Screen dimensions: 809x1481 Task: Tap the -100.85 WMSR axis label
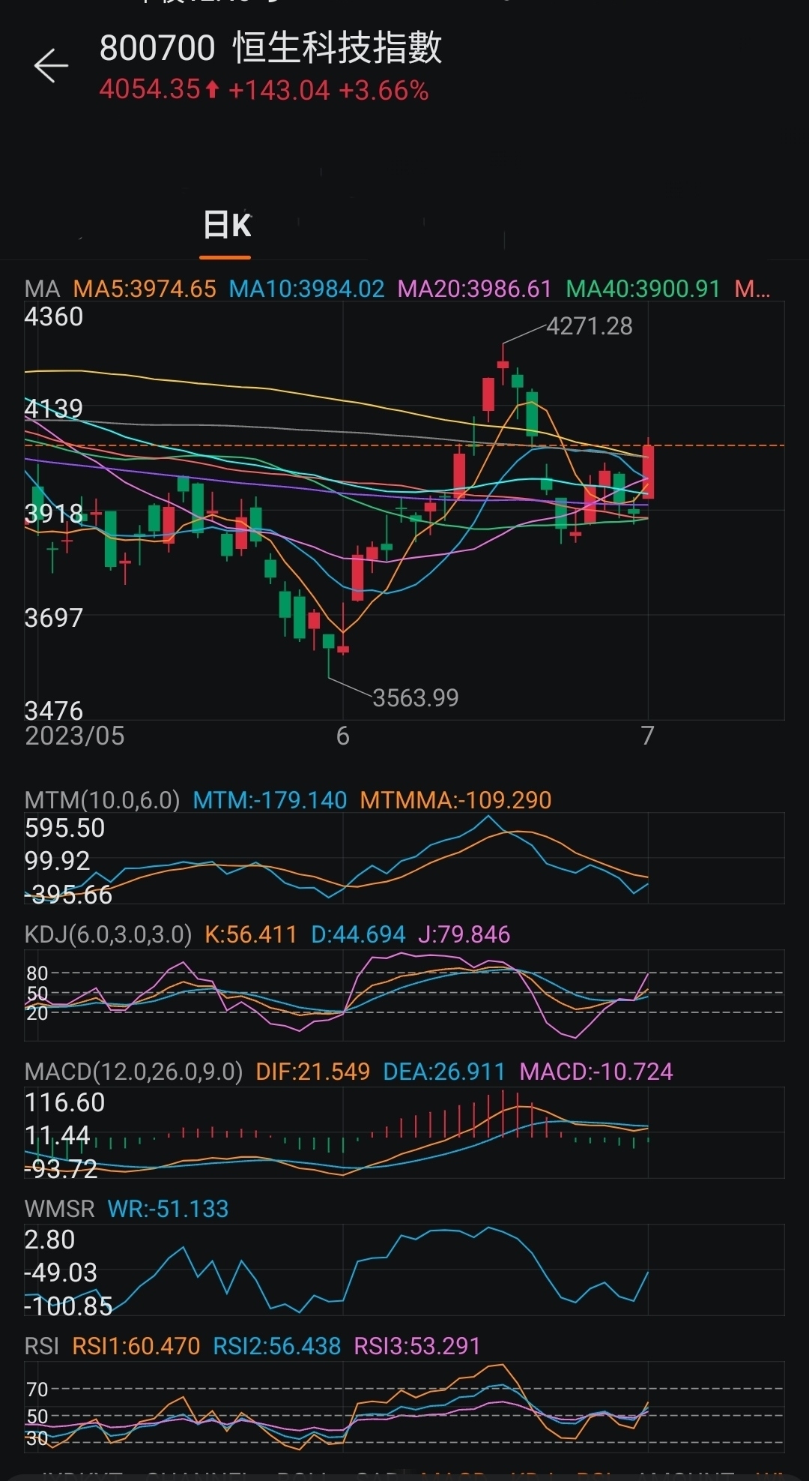68,1306
